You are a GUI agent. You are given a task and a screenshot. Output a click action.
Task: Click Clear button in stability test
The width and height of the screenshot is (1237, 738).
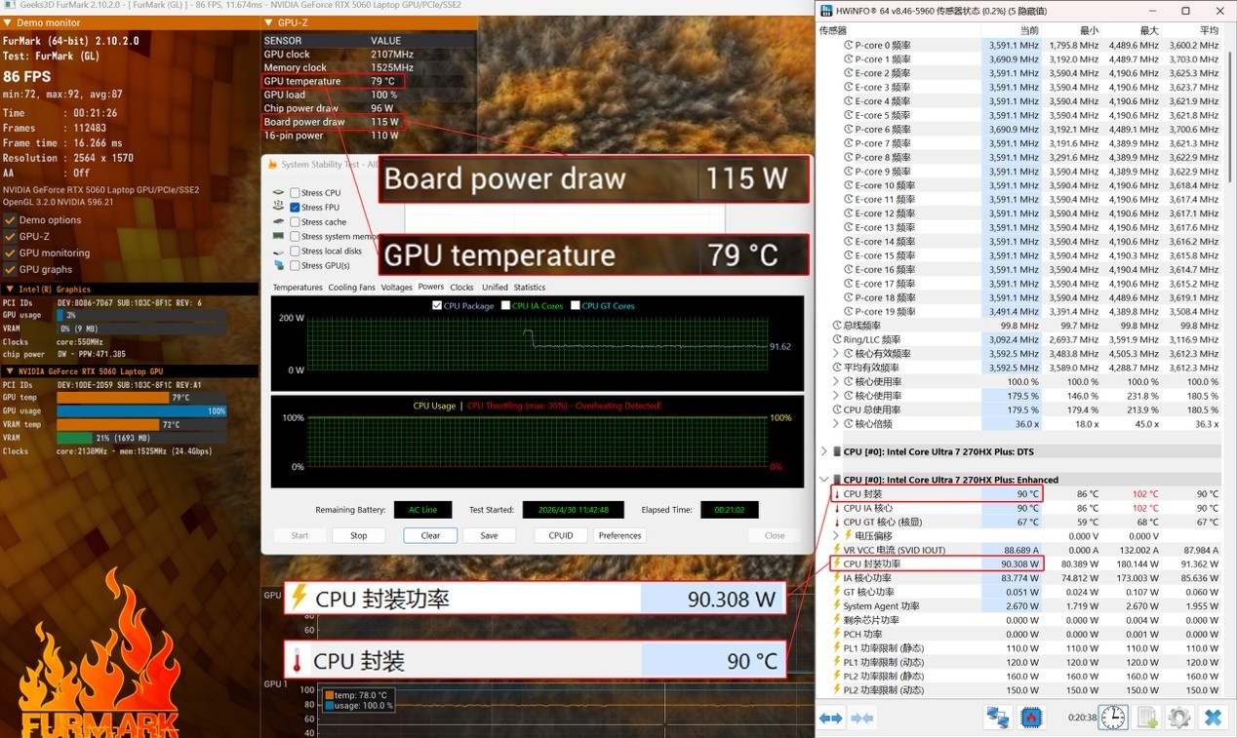coord(430,535)
